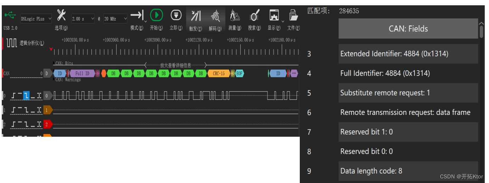The image size is (489, 183).
Task: Set rising edge trigger on channel 1
Action: (13, 110)
